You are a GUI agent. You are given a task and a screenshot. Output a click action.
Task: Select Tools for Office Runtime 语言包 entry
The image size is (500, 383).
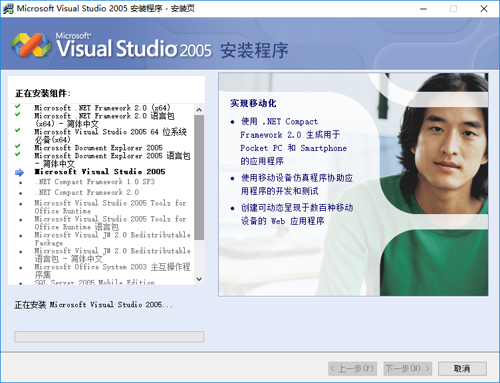coord(110,223)
